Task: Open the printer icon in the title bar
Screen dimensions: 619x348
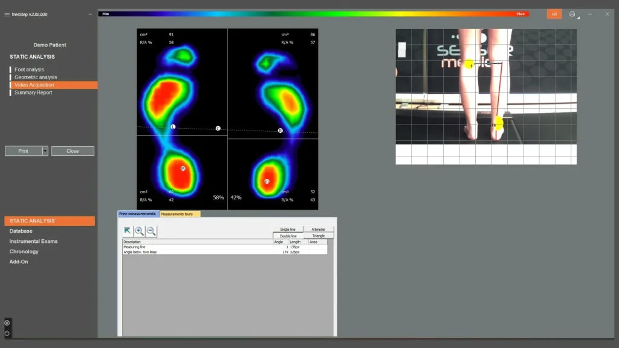Action: 572,14
